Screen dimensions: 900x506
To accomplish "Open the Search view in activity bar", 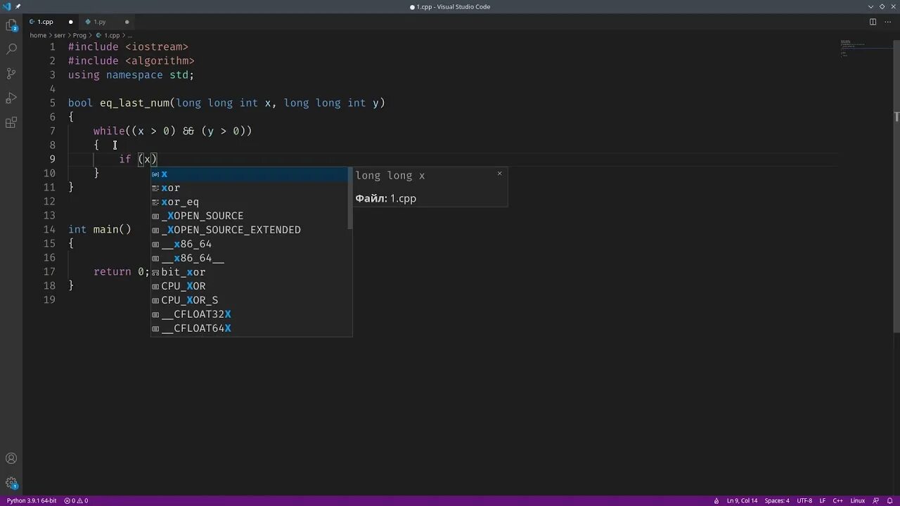I will (11, 49).
